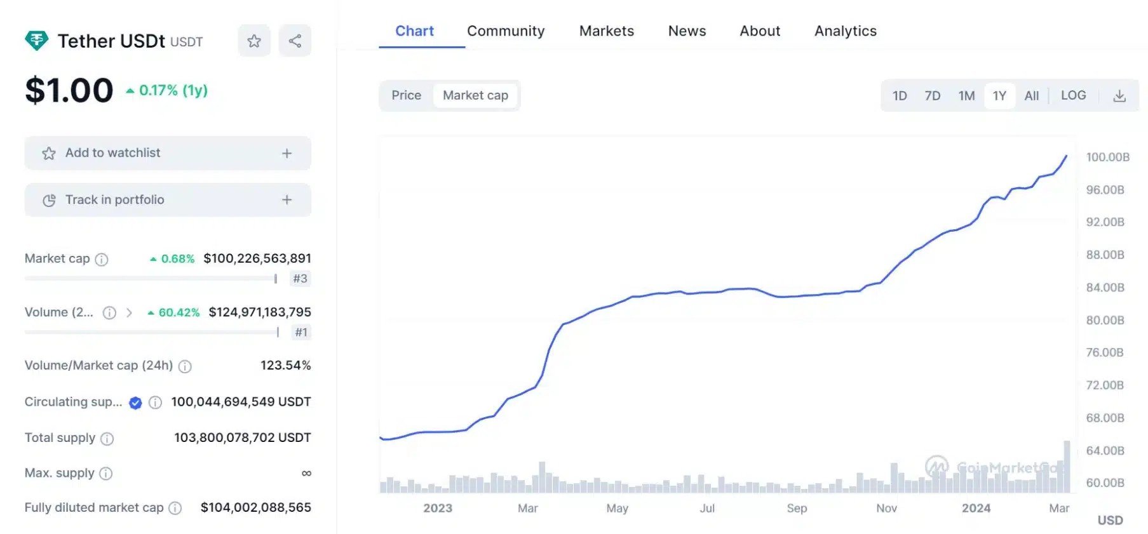Viewport: 1148px width, 534px height.
Task: Select the 1M time range
Action: (x=966, y=96)
